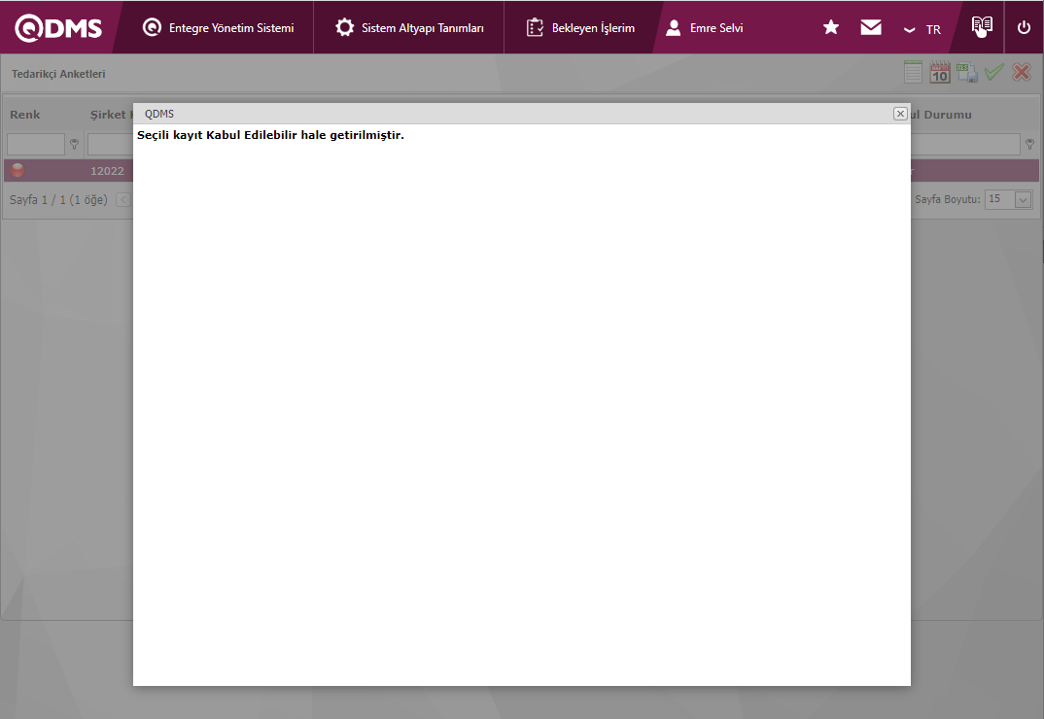The image size is (1044, 719).
Task: Open Bekleyen İşlerim menu
Action: [580, 28]
